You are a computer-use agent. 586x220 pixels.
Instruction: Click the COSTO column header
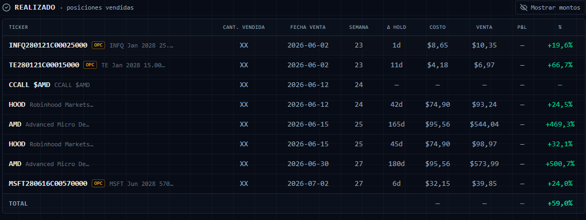[x=437, y=27]
